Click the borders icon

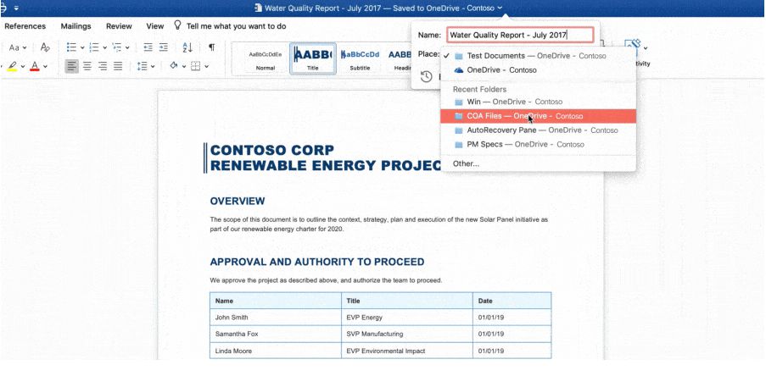pos(195,66)
